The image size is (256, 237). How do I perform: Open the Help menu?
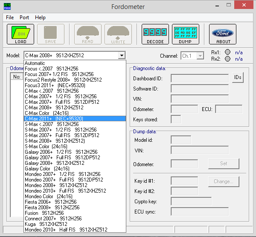pyautogui.click(x=40, y=18)
